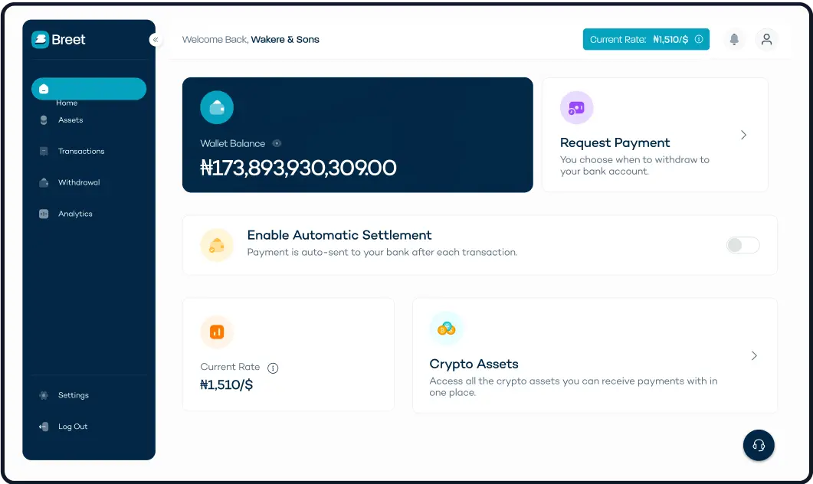Expand Request Payment with right chevron
Screen dimensions: 813x484
pyautogui.click(x=743, y=135)
